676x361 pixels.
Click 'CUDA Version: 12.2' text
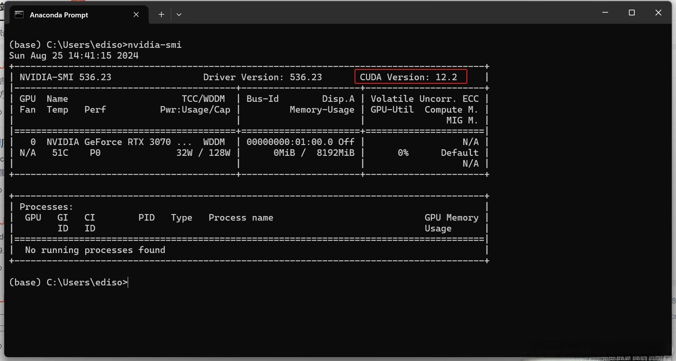coord(408,77)
